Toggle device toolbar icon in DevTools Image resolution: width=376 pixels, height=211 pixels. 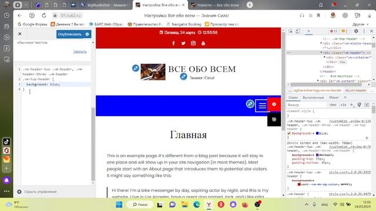pos(298,31)
